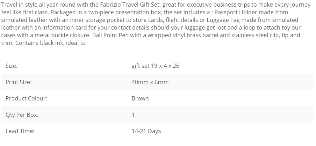Click the words 'Passport Holder' in description
316x146 pixels.
click(x=236, y=12)
